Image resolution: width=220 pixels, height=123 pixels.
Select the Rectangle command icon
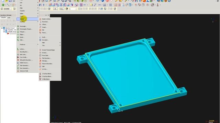(18, 26)
